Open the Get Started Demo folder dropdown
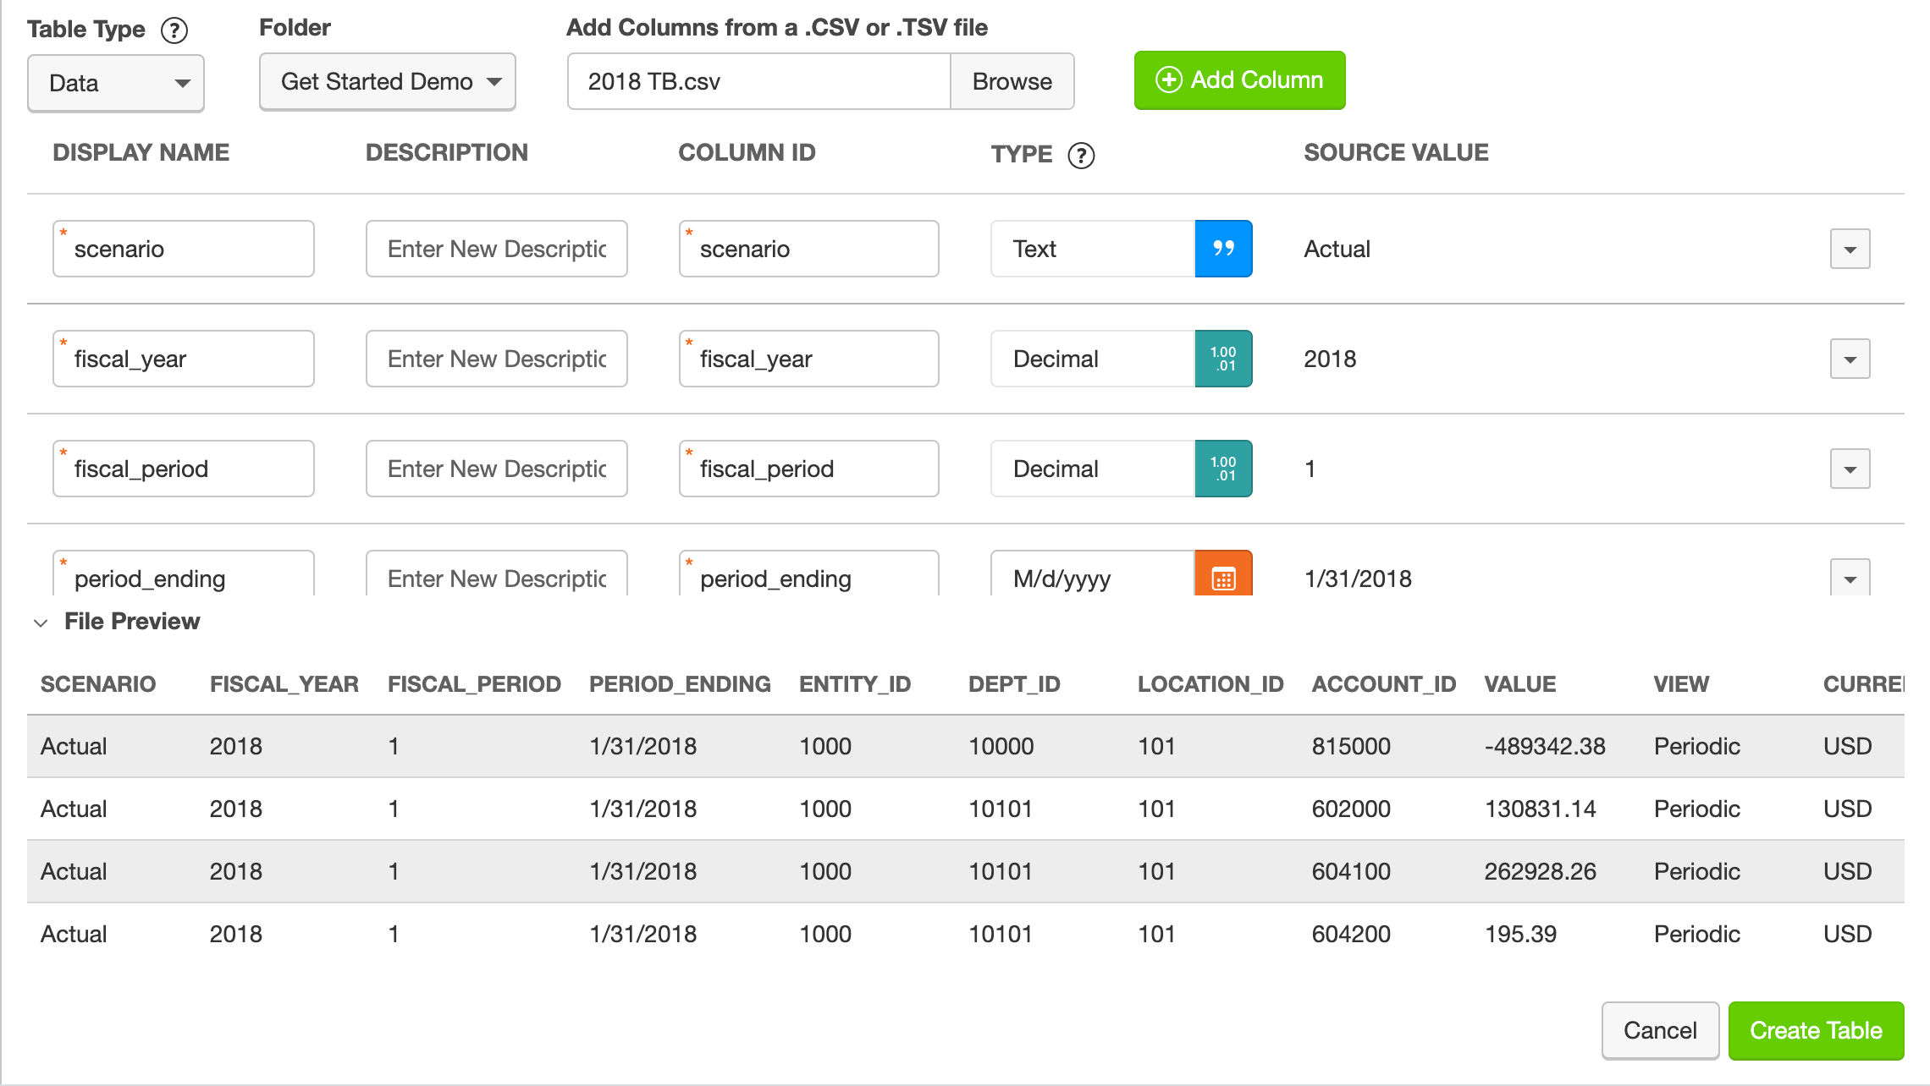The height and width of the screenshot is (1086, 1930). (x=386, y=81)
